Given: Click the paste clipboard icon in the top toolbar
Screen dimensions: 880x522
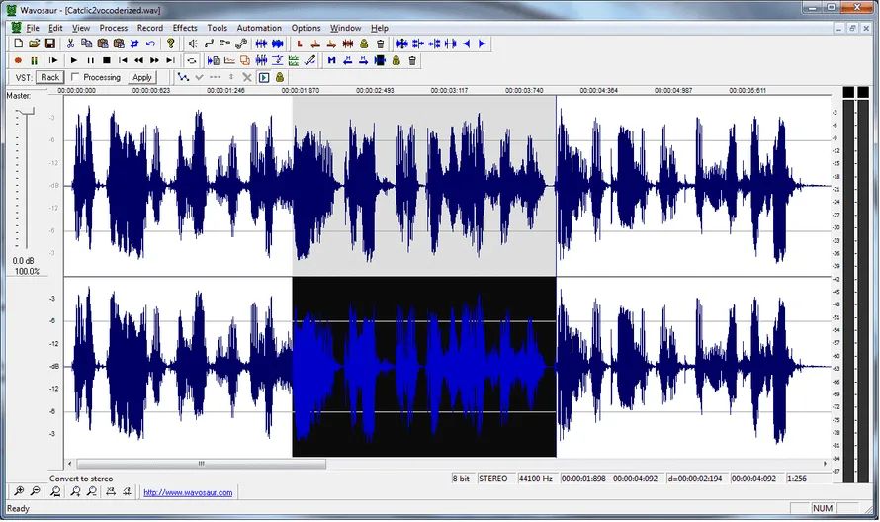Looking at the screenshot, I should [x=103, y=43].
